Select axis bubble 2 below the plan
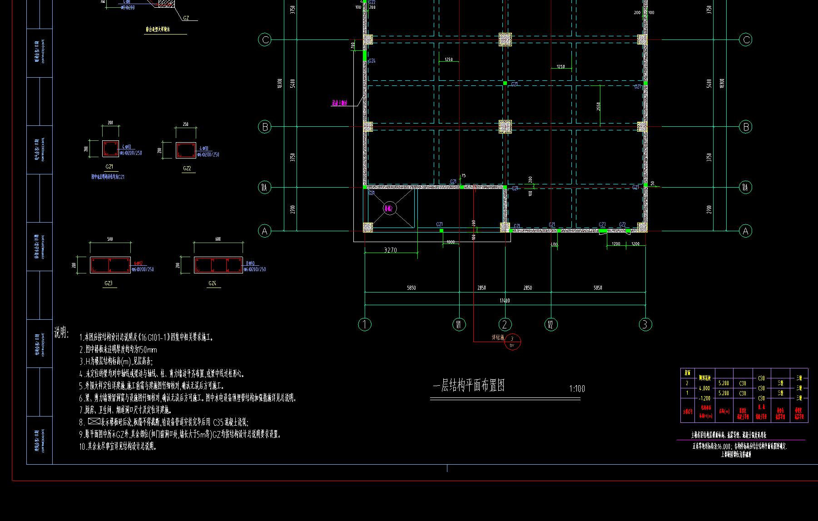The image size is (818, 521). pyautogui.click(x=505, y=324)
